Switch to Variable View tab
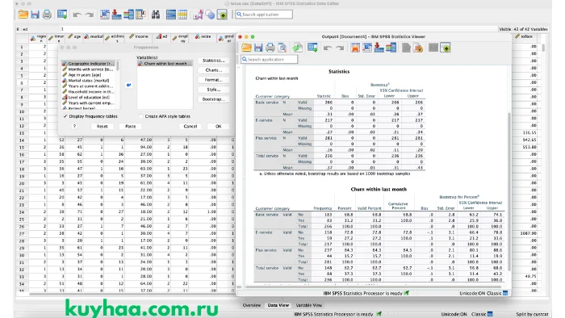Viewport: 565px width, 318px height. (x=309, y=305)
